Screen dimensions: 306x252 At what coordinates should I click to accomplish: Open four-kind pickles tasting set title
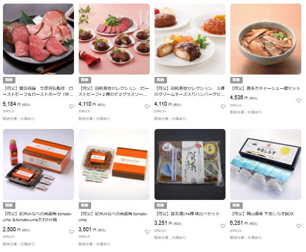(187, 214)
